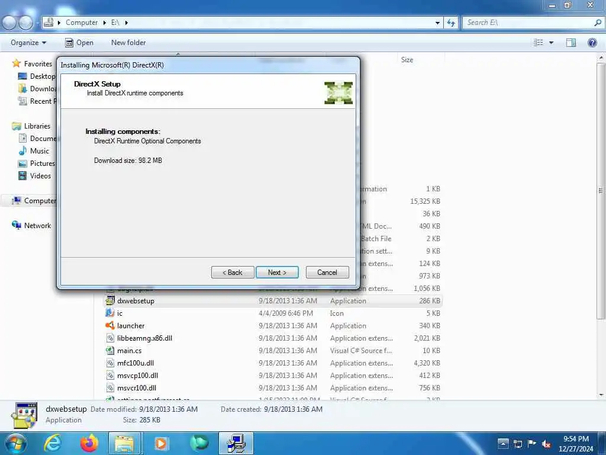
Task: Select the launcher application
Action: click(272, 326)
